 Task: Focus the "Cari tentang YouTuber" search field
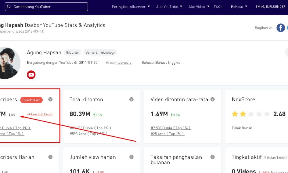tap(46, 7)
